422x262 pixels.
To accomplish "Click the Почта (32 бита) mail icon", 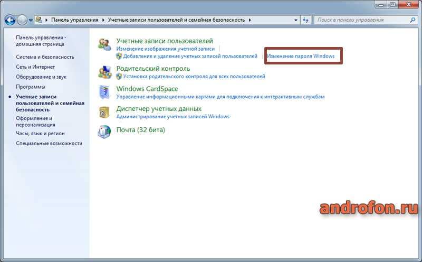I will (x=104, y=132).
